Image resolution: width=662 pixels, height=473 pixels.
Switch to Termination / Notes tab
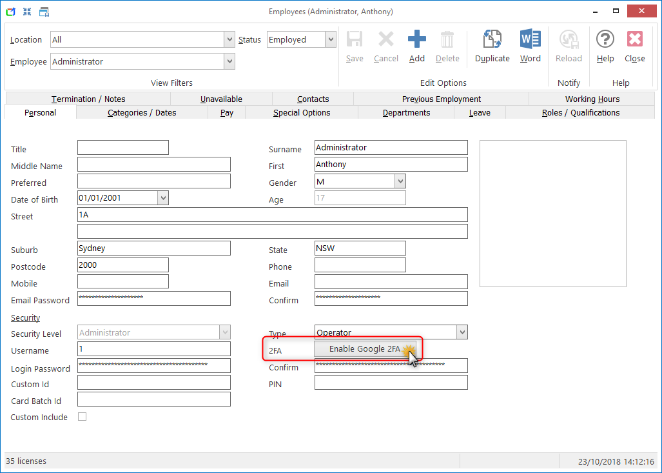click(88, 99)
